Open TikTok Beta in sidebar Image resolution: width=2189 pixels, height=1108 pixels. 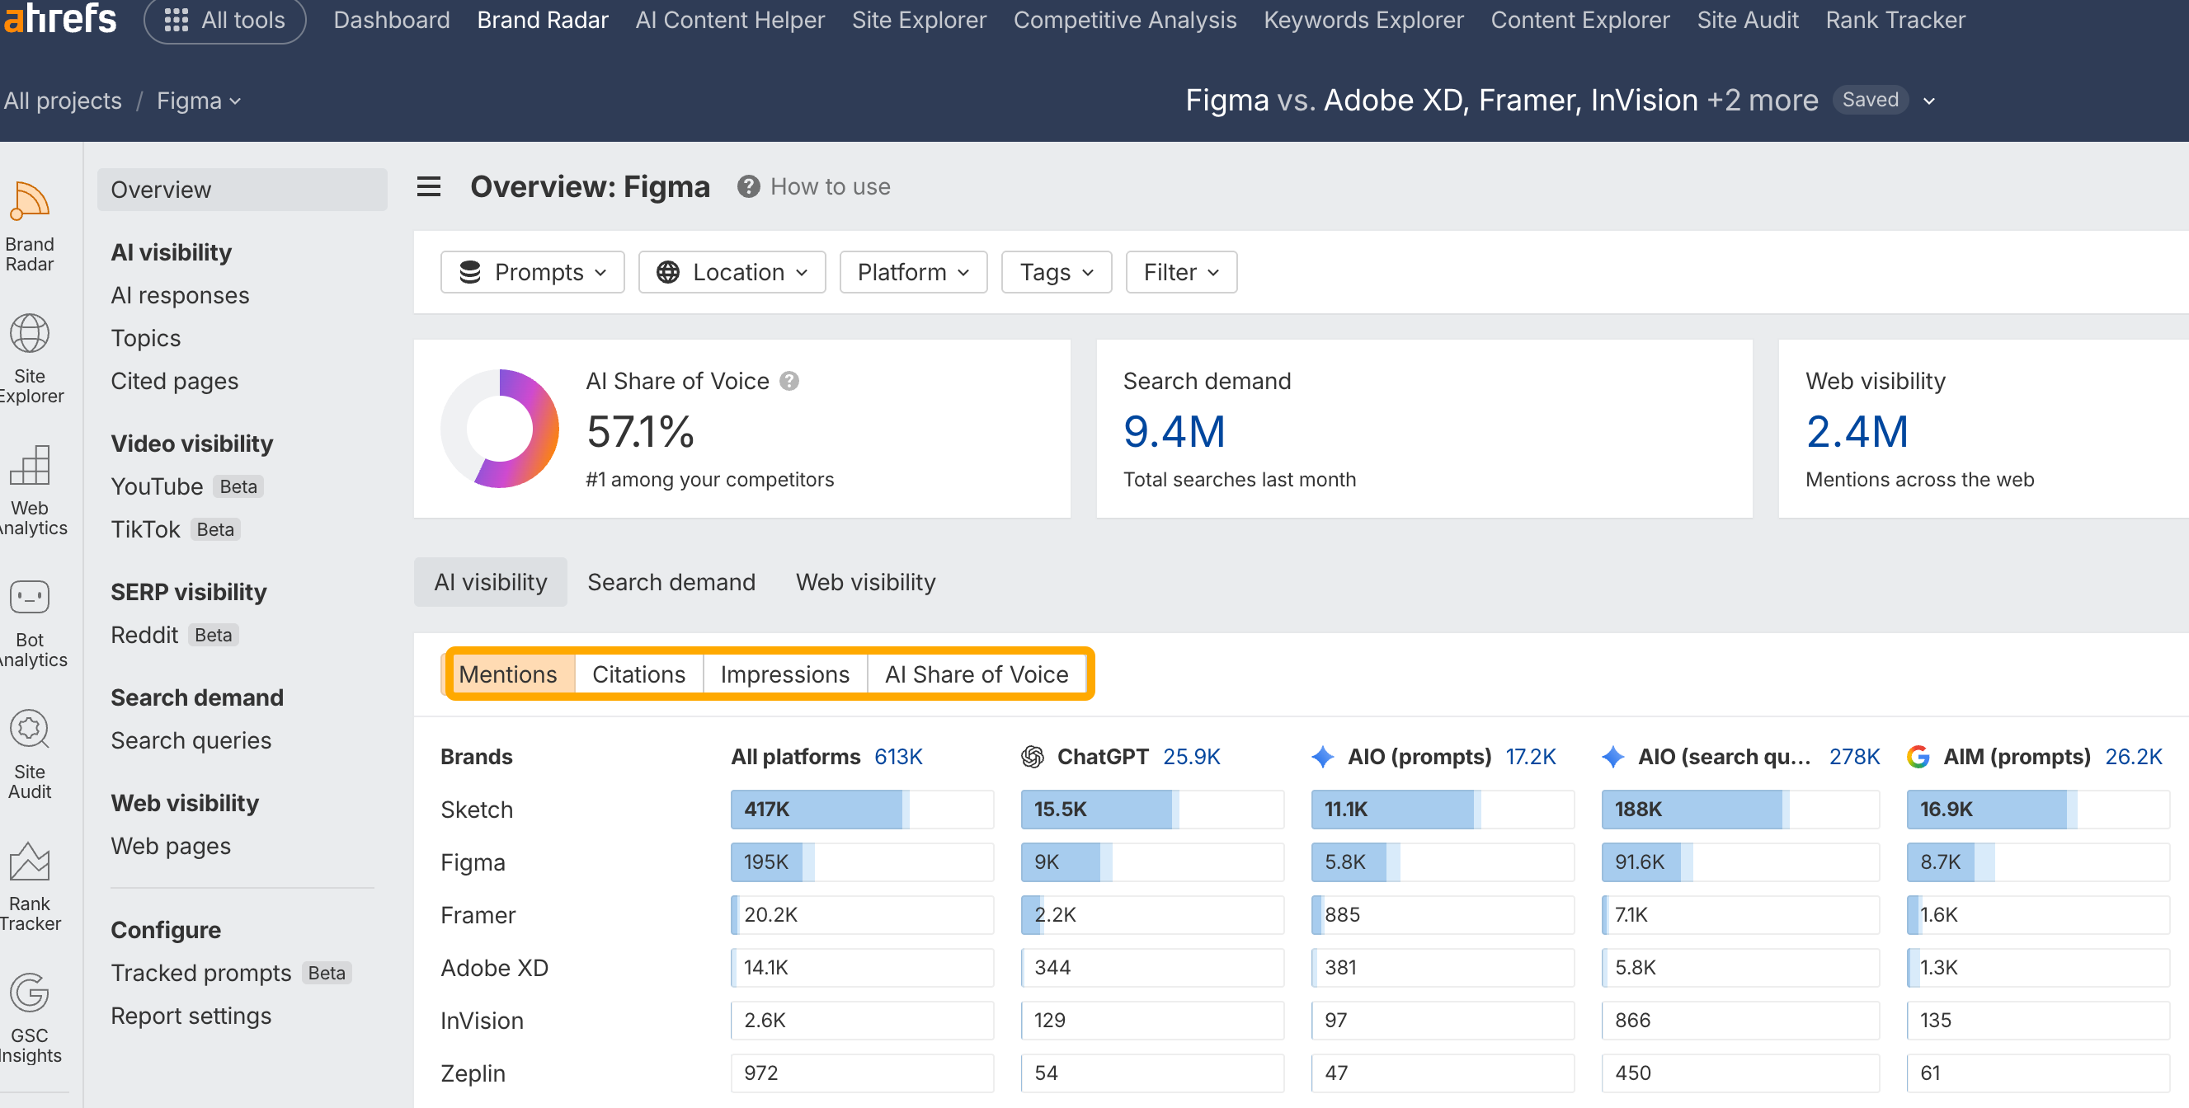pos(176,529)
